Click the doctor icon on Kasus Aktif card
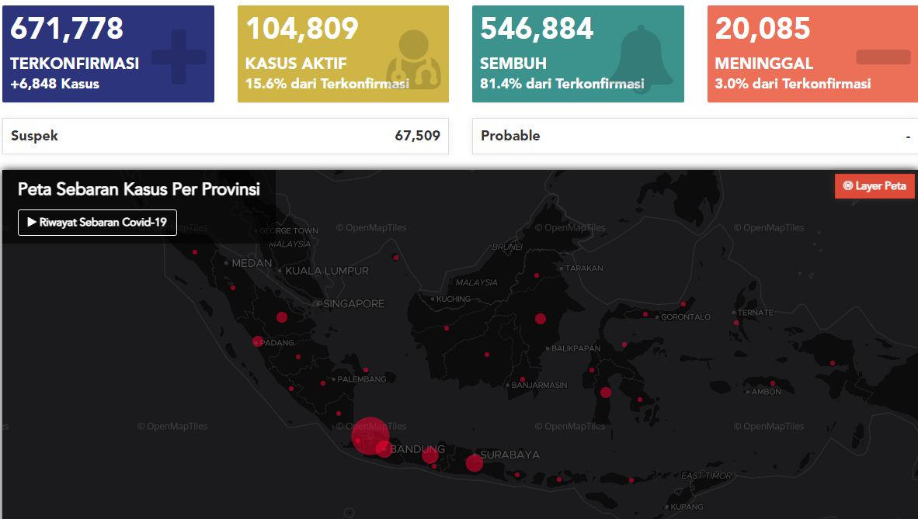Image resolution: width=918 pixels, height=519 pixels. (x=414, y=59)
